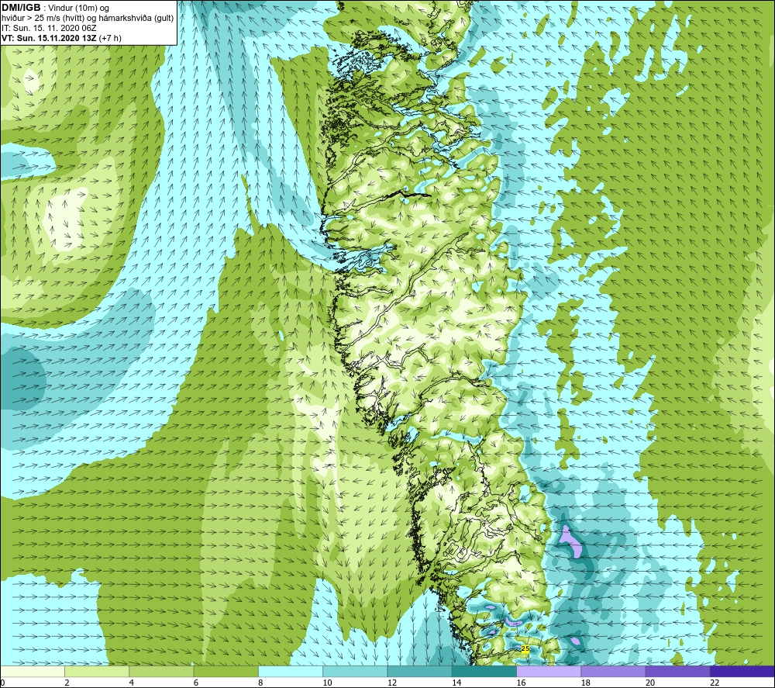This screenshot has height=688, width=775.
Task: Click the legend value 12
Action: point(392,683)
